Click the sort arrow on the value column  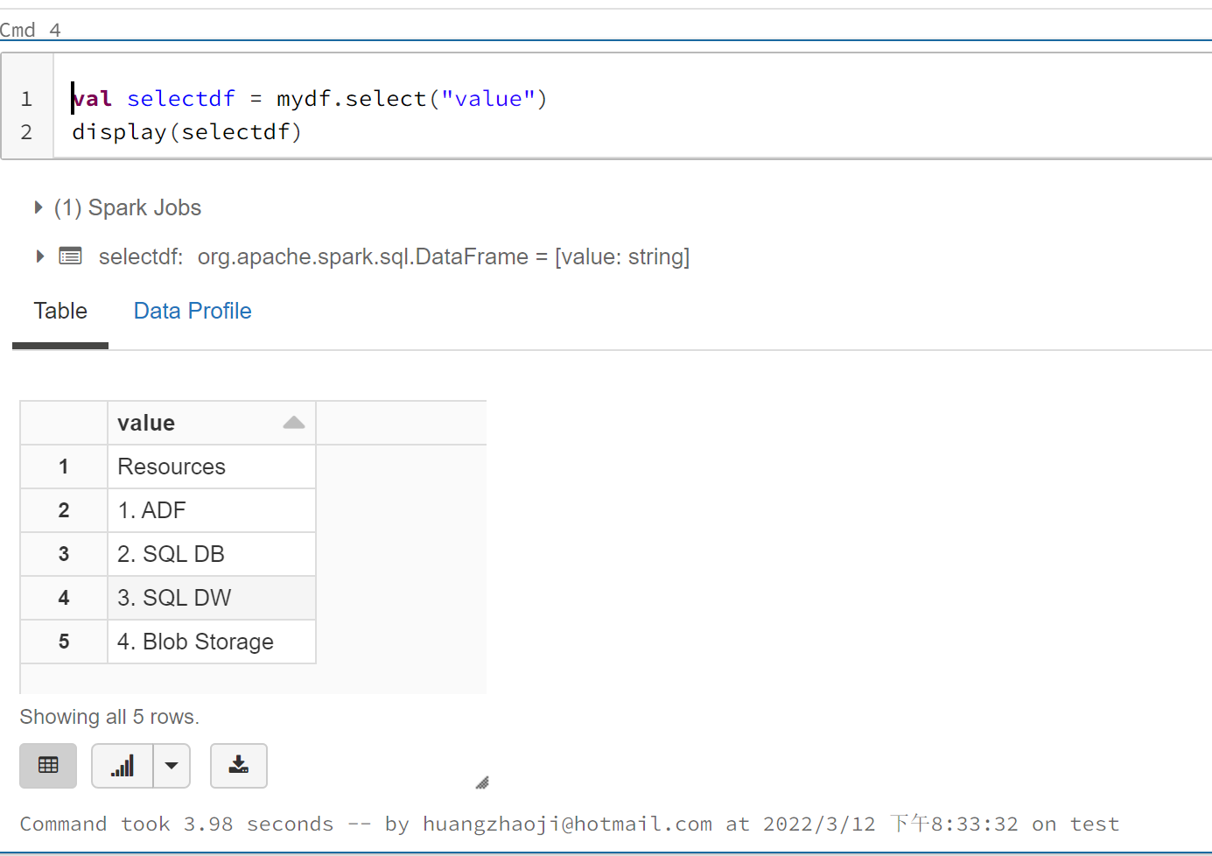click(292, 422)
